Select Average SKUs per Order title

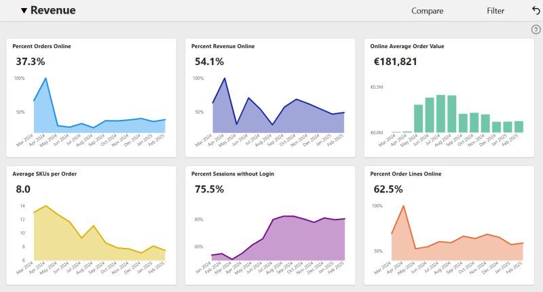coord(45,174)
